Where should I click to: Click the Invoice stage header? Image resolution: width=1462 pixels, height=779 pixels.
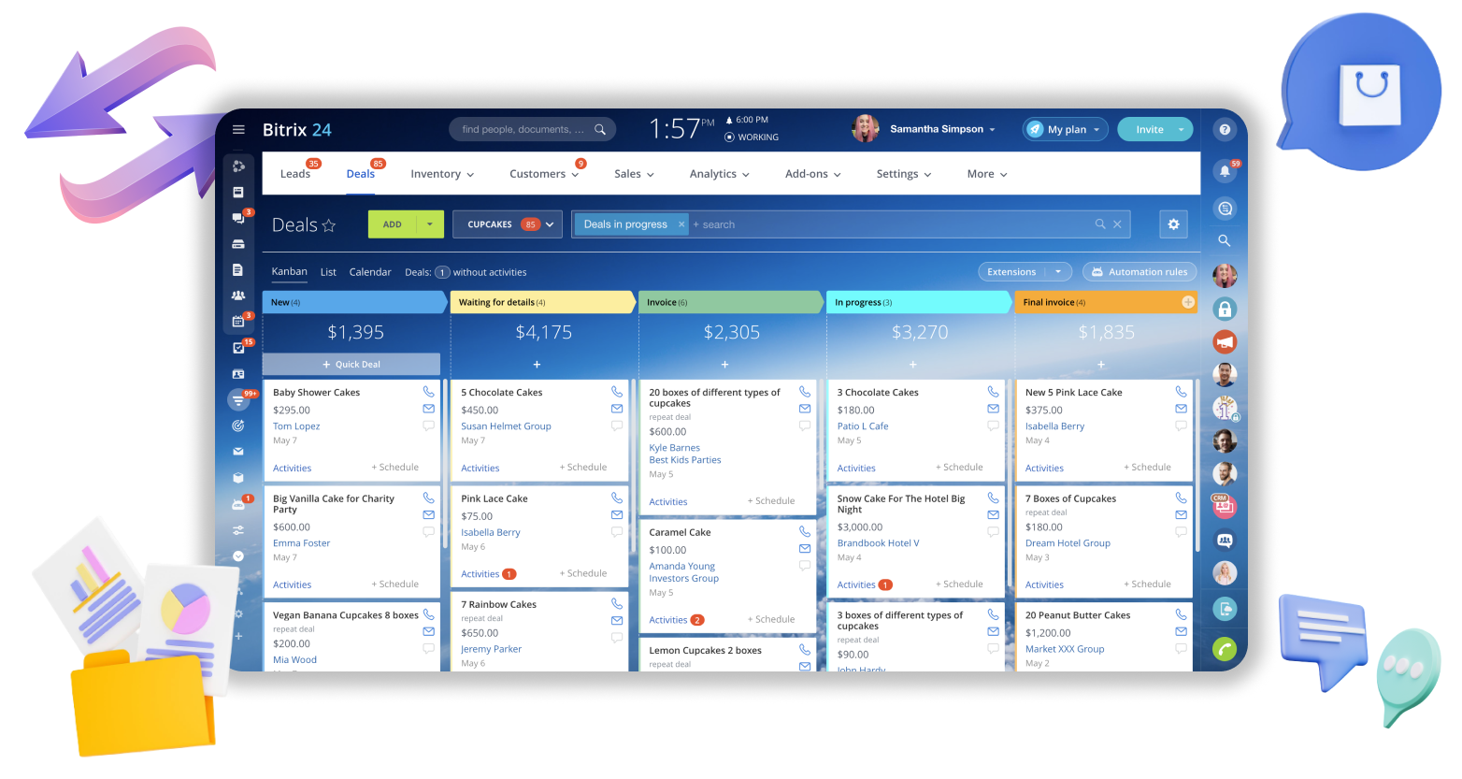pyautogui.click(x=731, y=302)
